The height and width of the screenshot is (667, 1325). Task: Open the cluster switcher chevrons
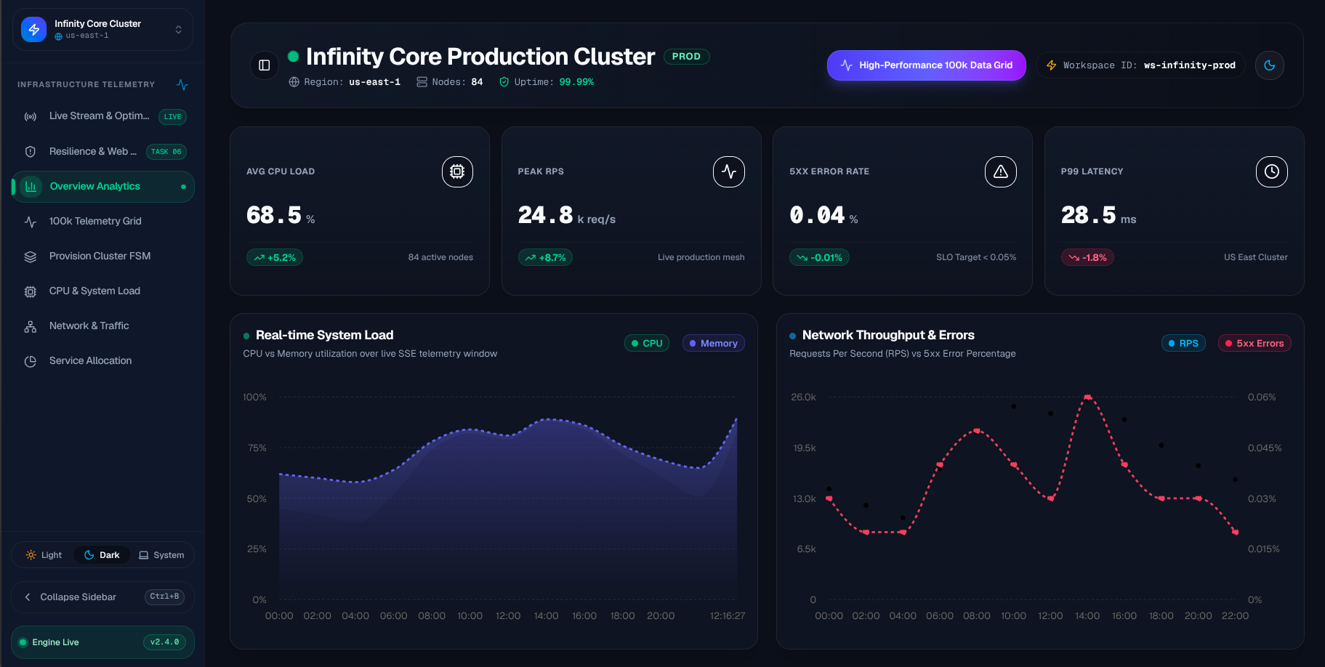(x=178, y=29)
